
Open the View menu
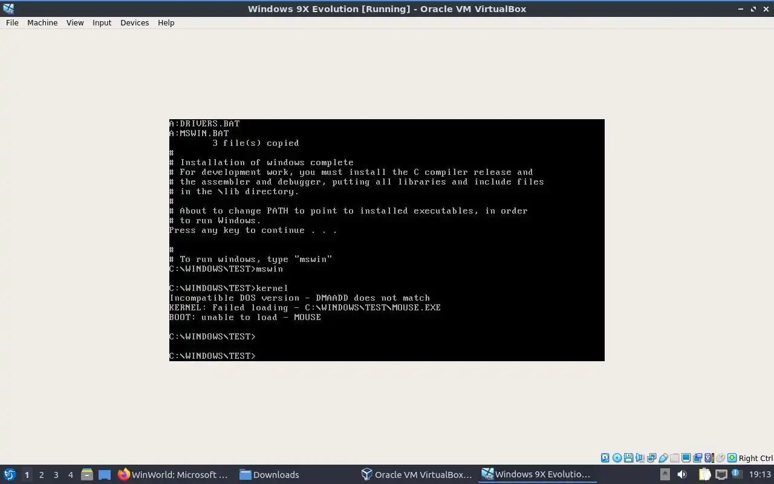tap(75, 22)
